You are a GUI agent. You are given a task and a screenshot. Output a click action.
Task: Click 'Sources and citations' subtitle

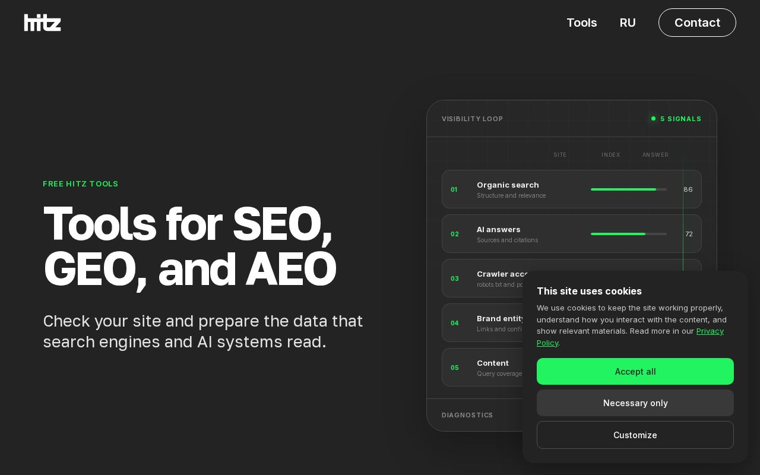click(507, 240)
